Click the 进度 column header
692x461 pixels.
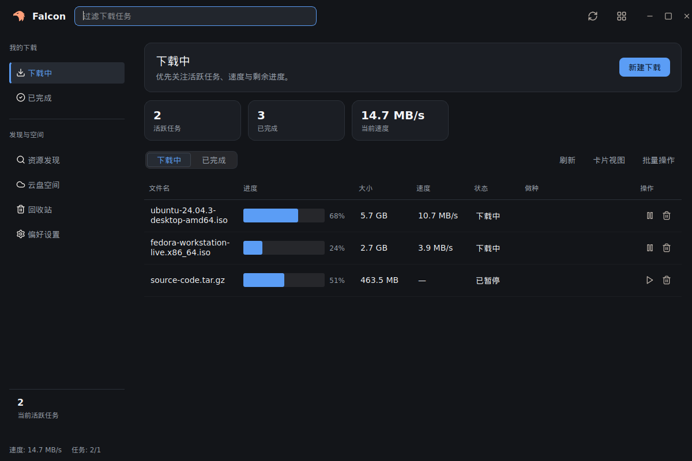pyautogui.click(x=250, y=188)
